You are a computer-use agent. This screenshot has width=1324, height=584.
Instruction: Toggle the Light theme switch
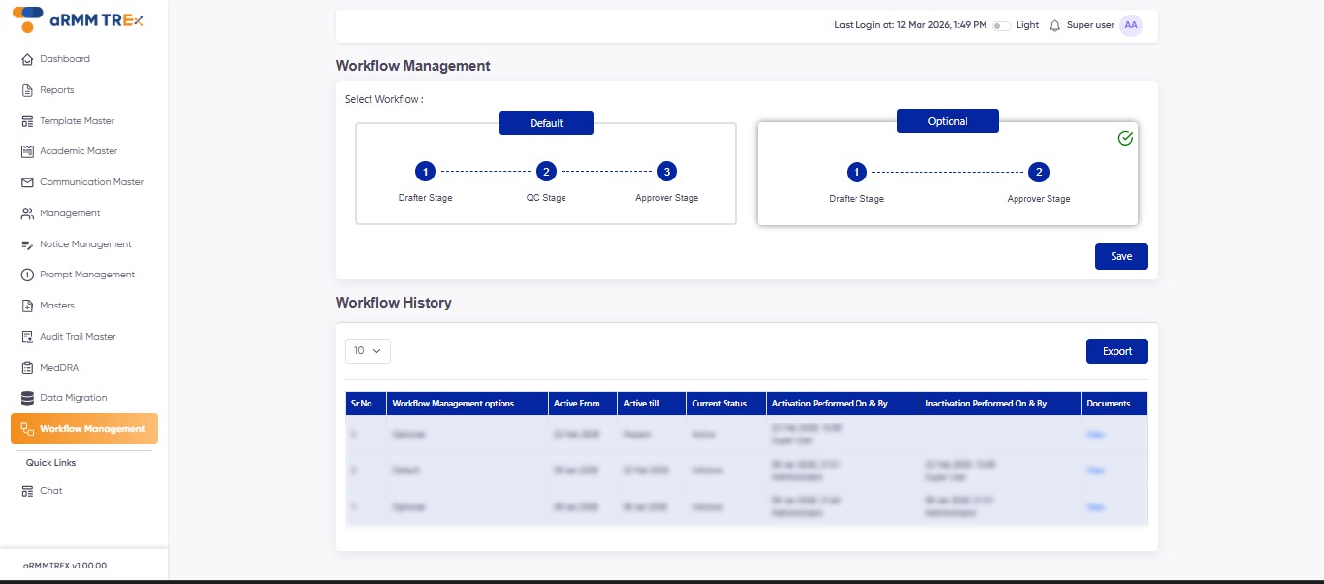tap(1000, 25)
